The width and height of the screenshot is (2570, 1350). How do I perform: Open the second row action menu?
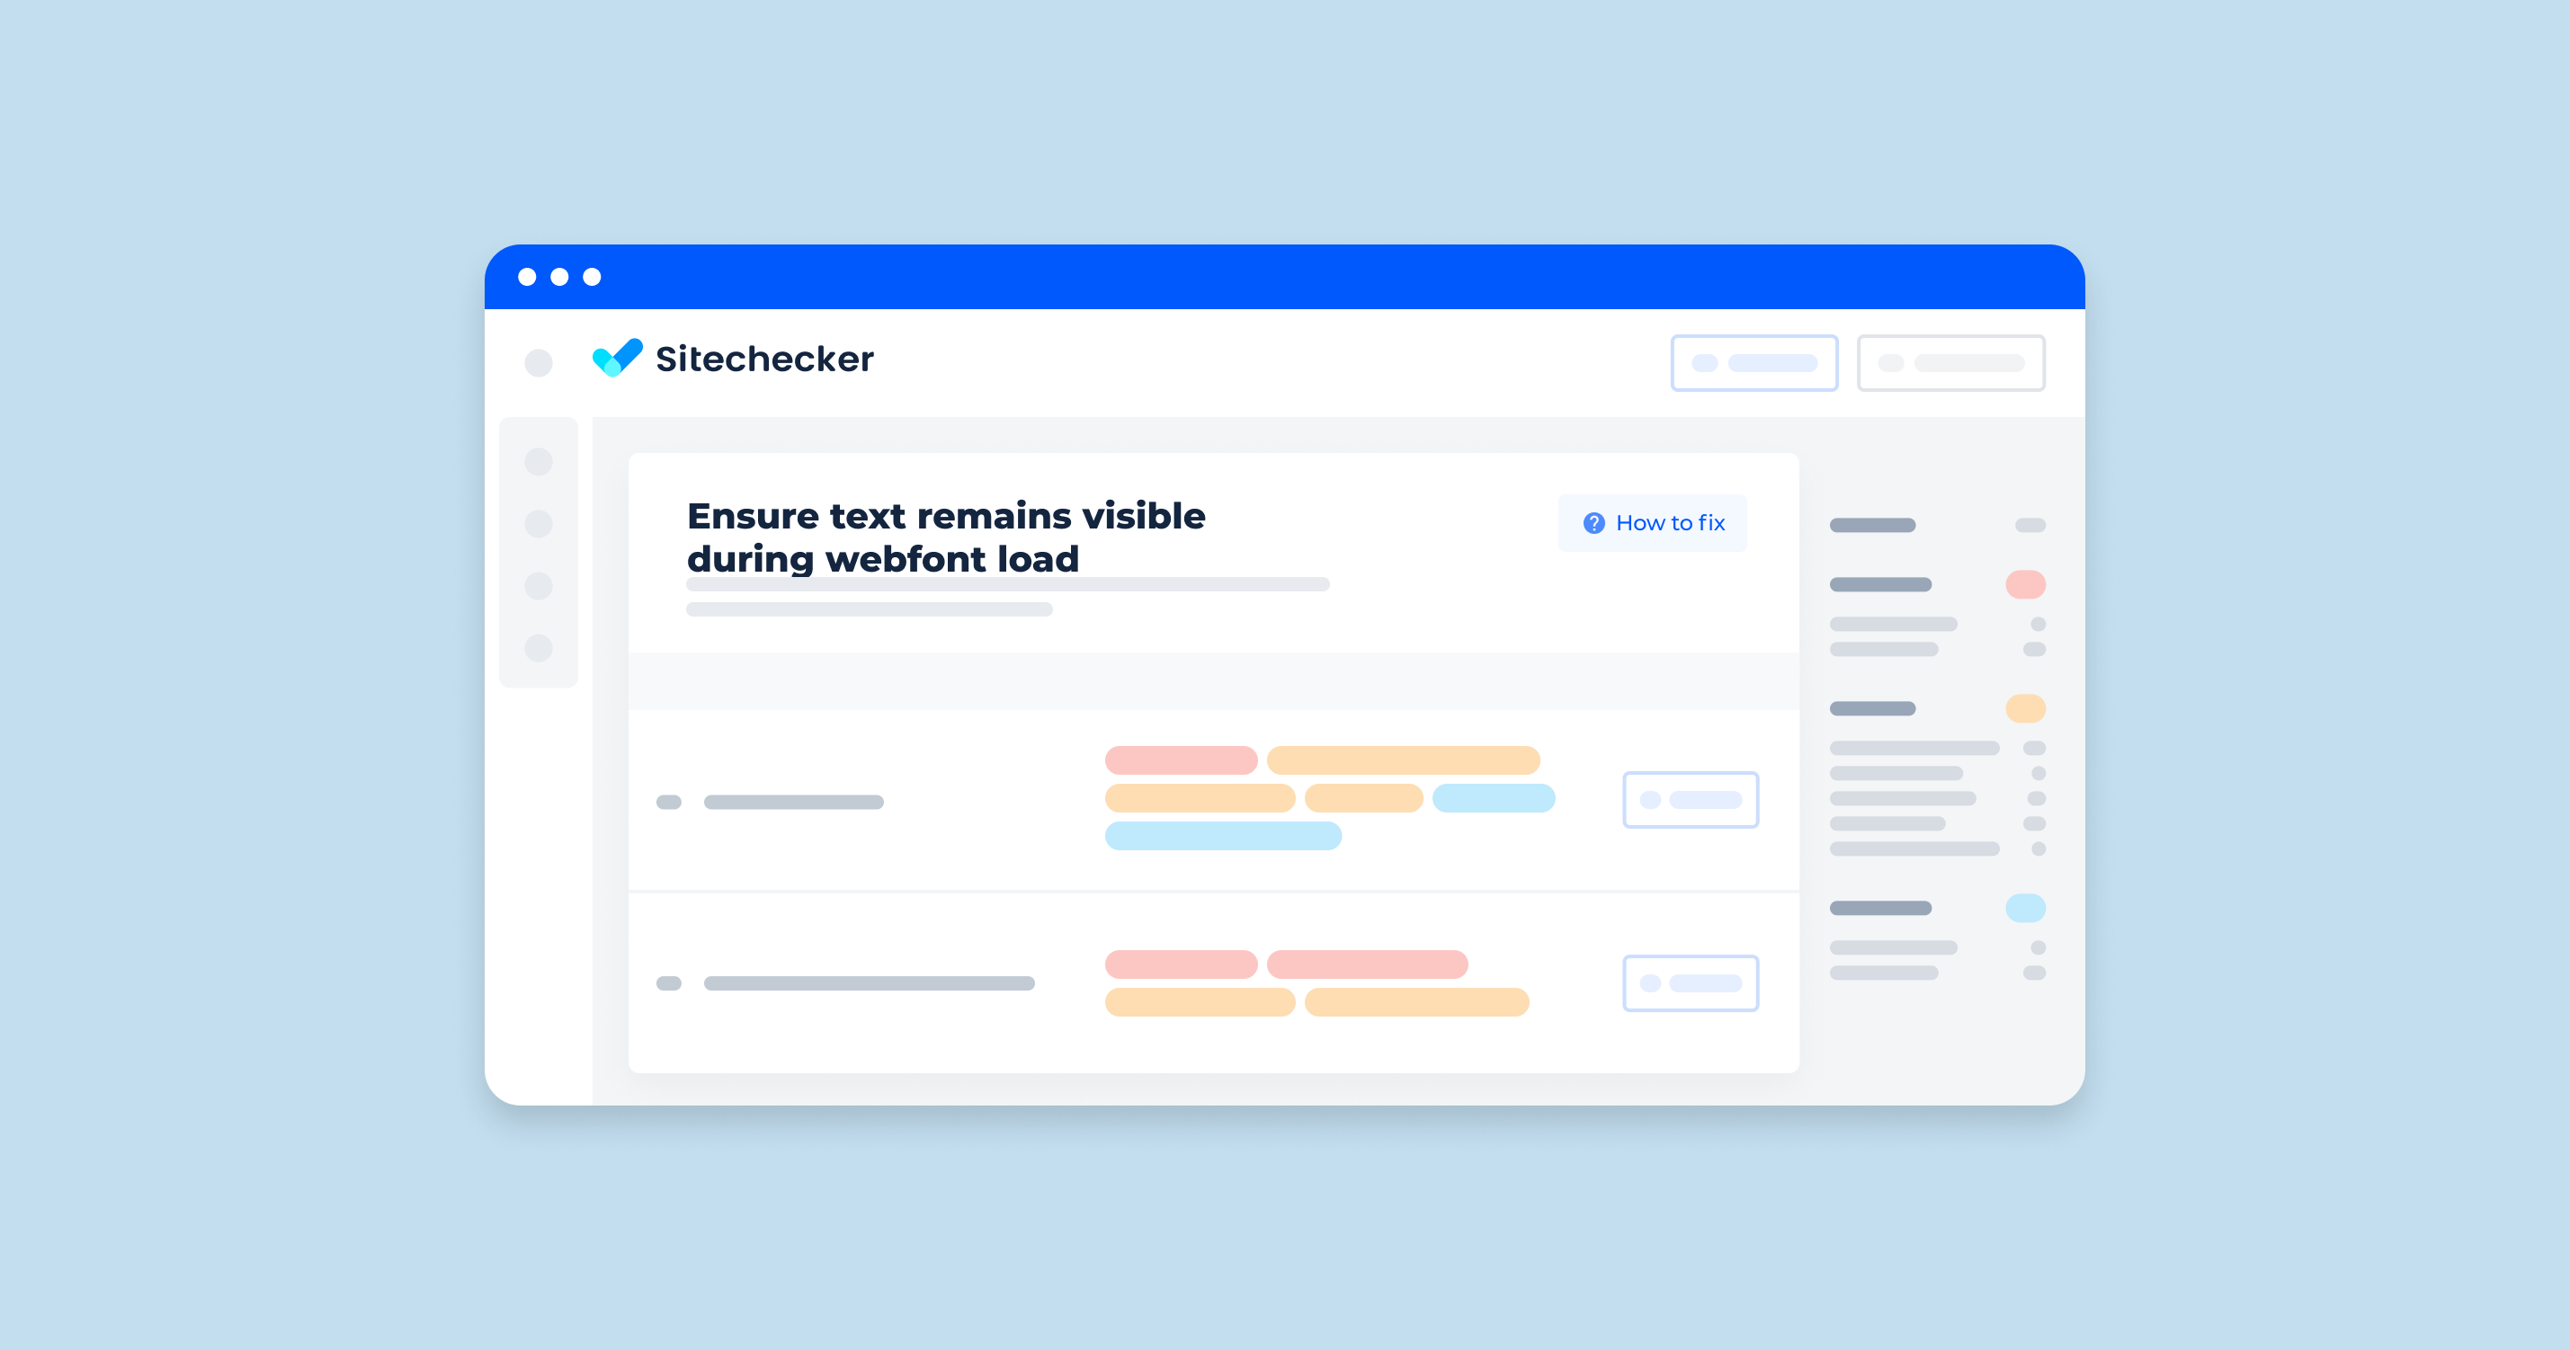click(x=1688, y=985)
